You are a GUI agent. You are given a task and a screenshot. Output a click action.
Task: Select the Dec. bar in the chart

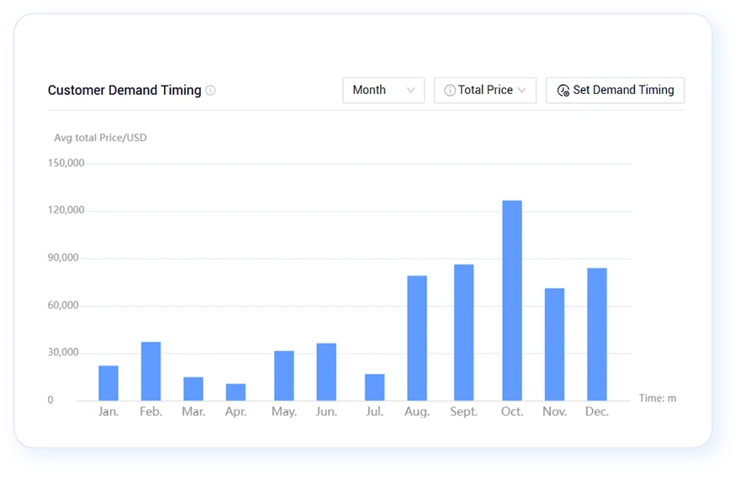pyautogui.click(x=597, y=334)
